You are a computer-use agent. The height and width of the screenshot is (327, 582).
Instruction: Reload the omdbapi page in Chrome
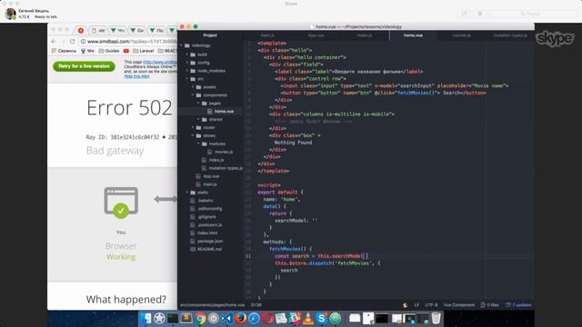(73, 42)
